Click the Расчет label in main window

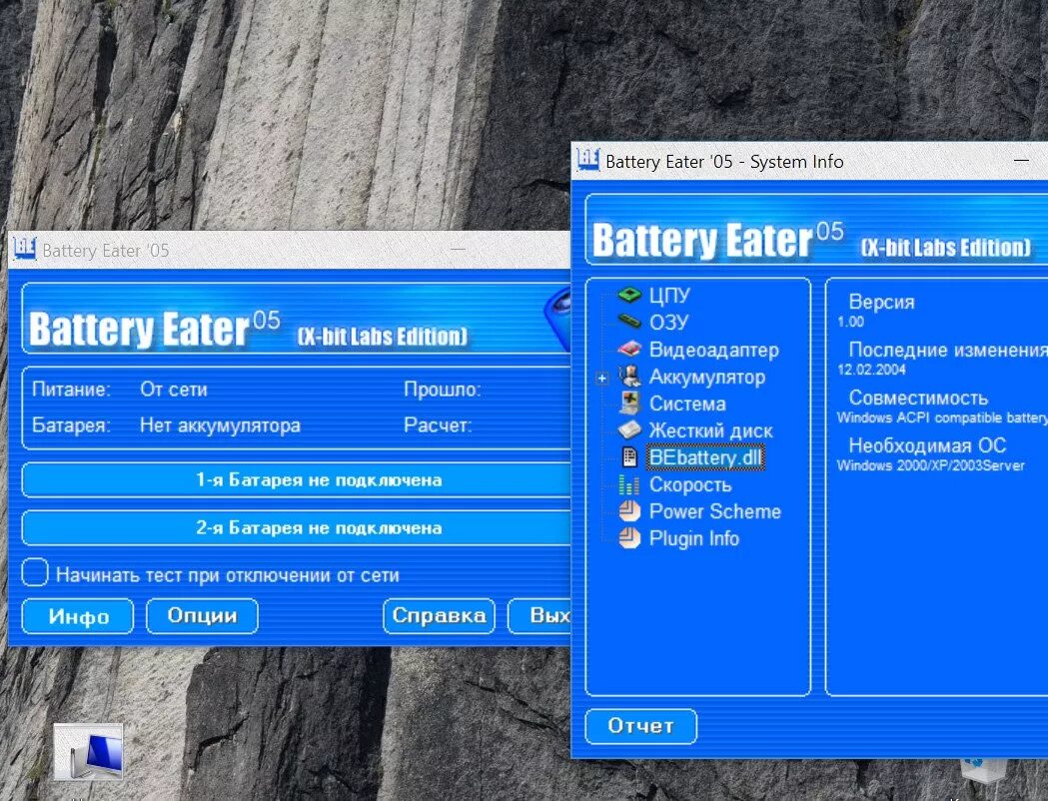(x=438, y=425)
